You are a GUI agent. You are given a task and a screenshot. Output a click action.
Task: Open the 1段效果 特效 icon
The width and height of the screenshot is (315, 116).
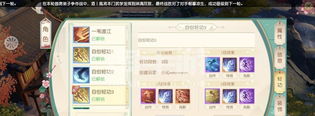(x=230, y=65)
